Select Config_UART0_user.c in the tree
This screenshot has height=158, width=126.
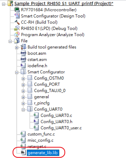61,128
